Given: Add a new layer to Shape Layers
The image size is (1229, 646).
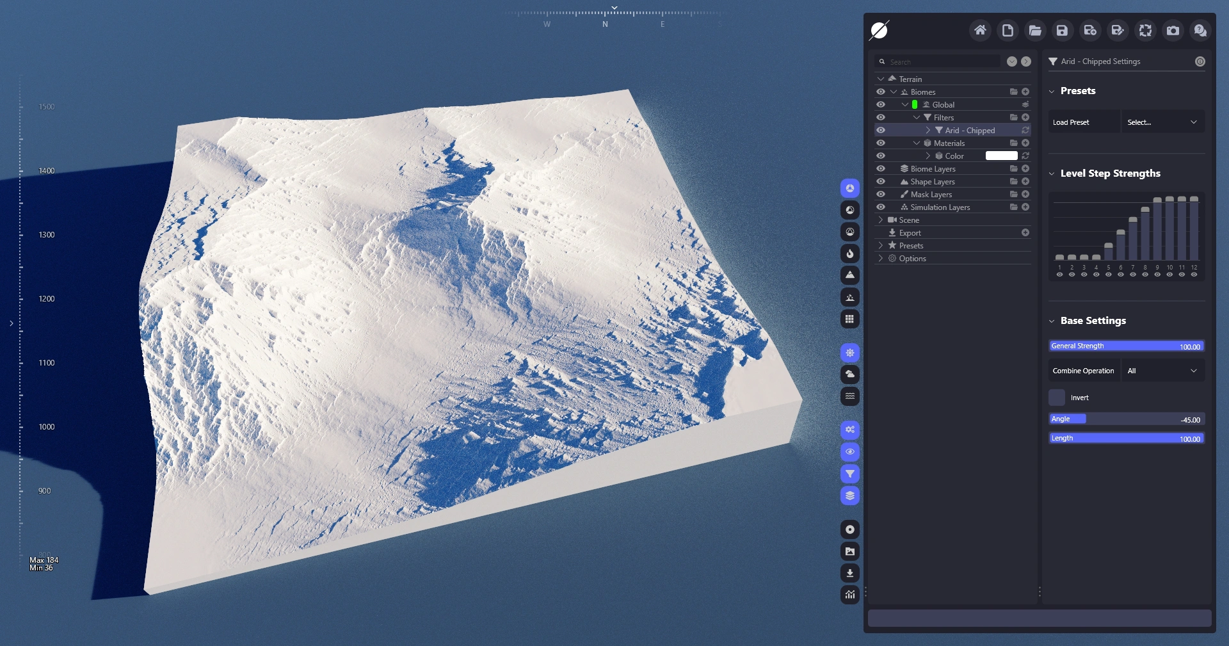Looking at the screenshot, I should point(1025,182).
